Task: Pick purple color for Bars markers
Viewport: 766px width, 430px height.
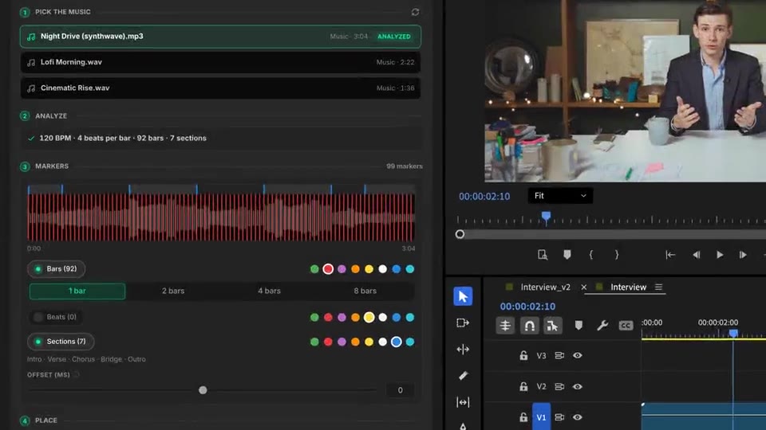Action: coord(342,269)
